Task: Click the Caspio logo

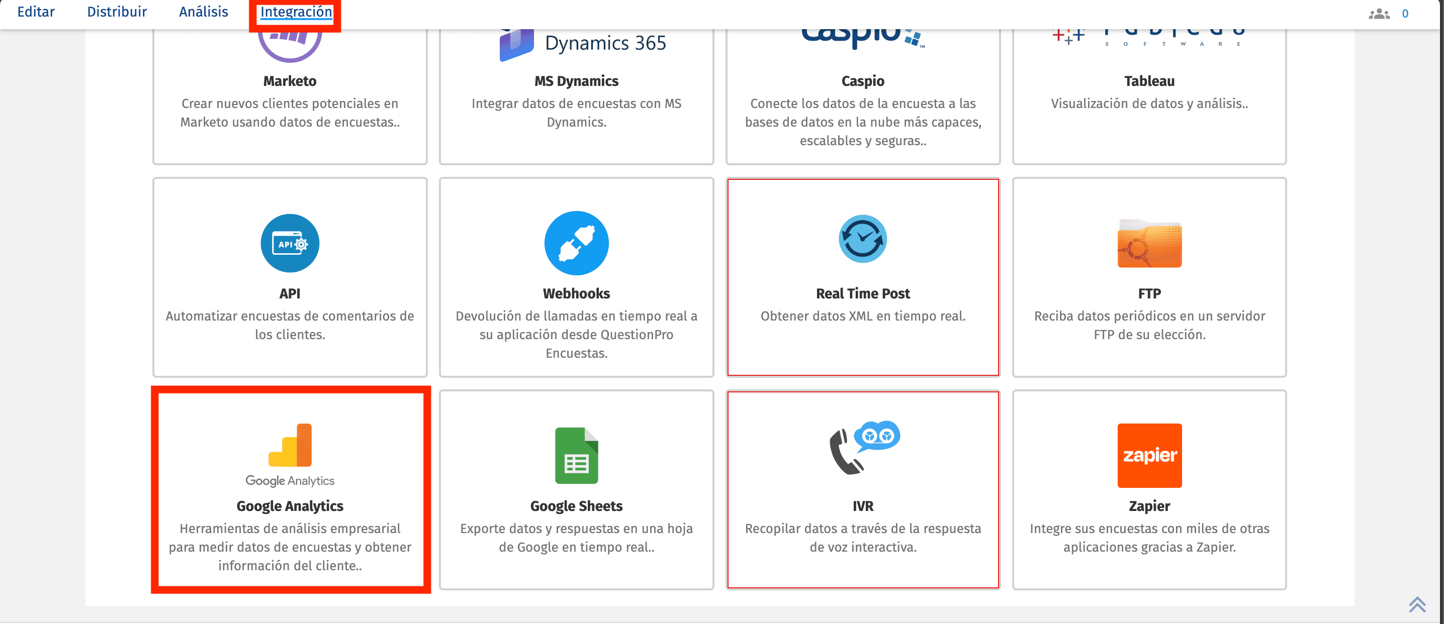Action: 862,36
